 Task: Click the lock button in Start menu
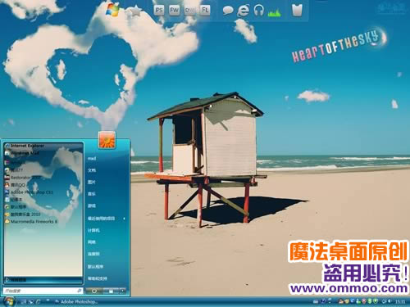111,291
